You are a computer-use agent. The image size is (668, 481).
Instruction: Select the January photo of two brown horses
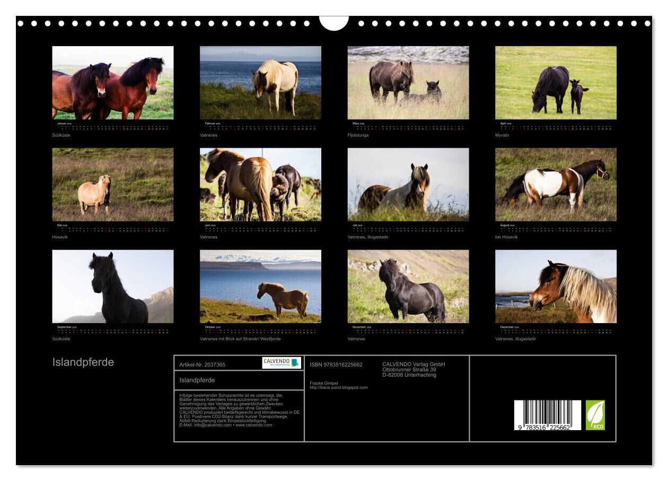point(113,83)
